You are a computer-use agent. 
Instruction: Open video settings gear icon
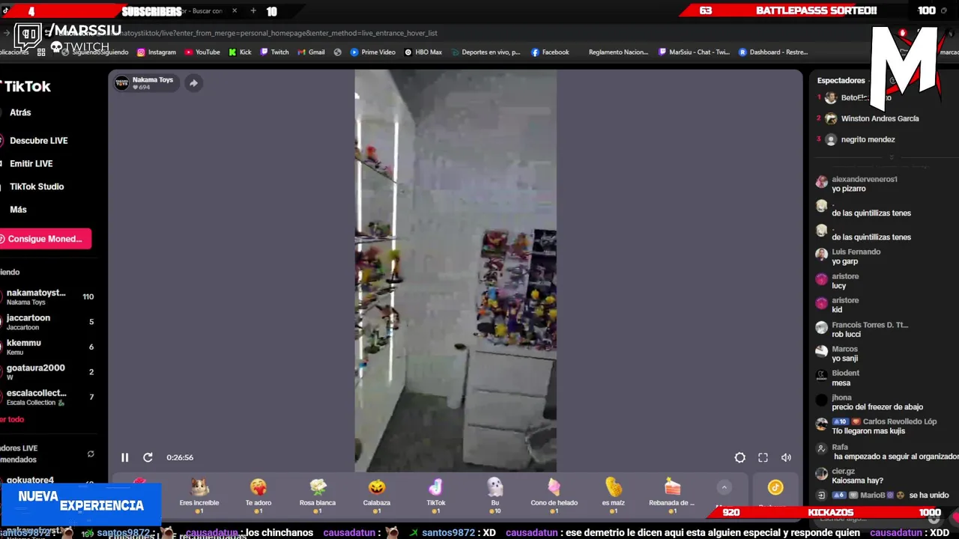(x=739, y=457)
